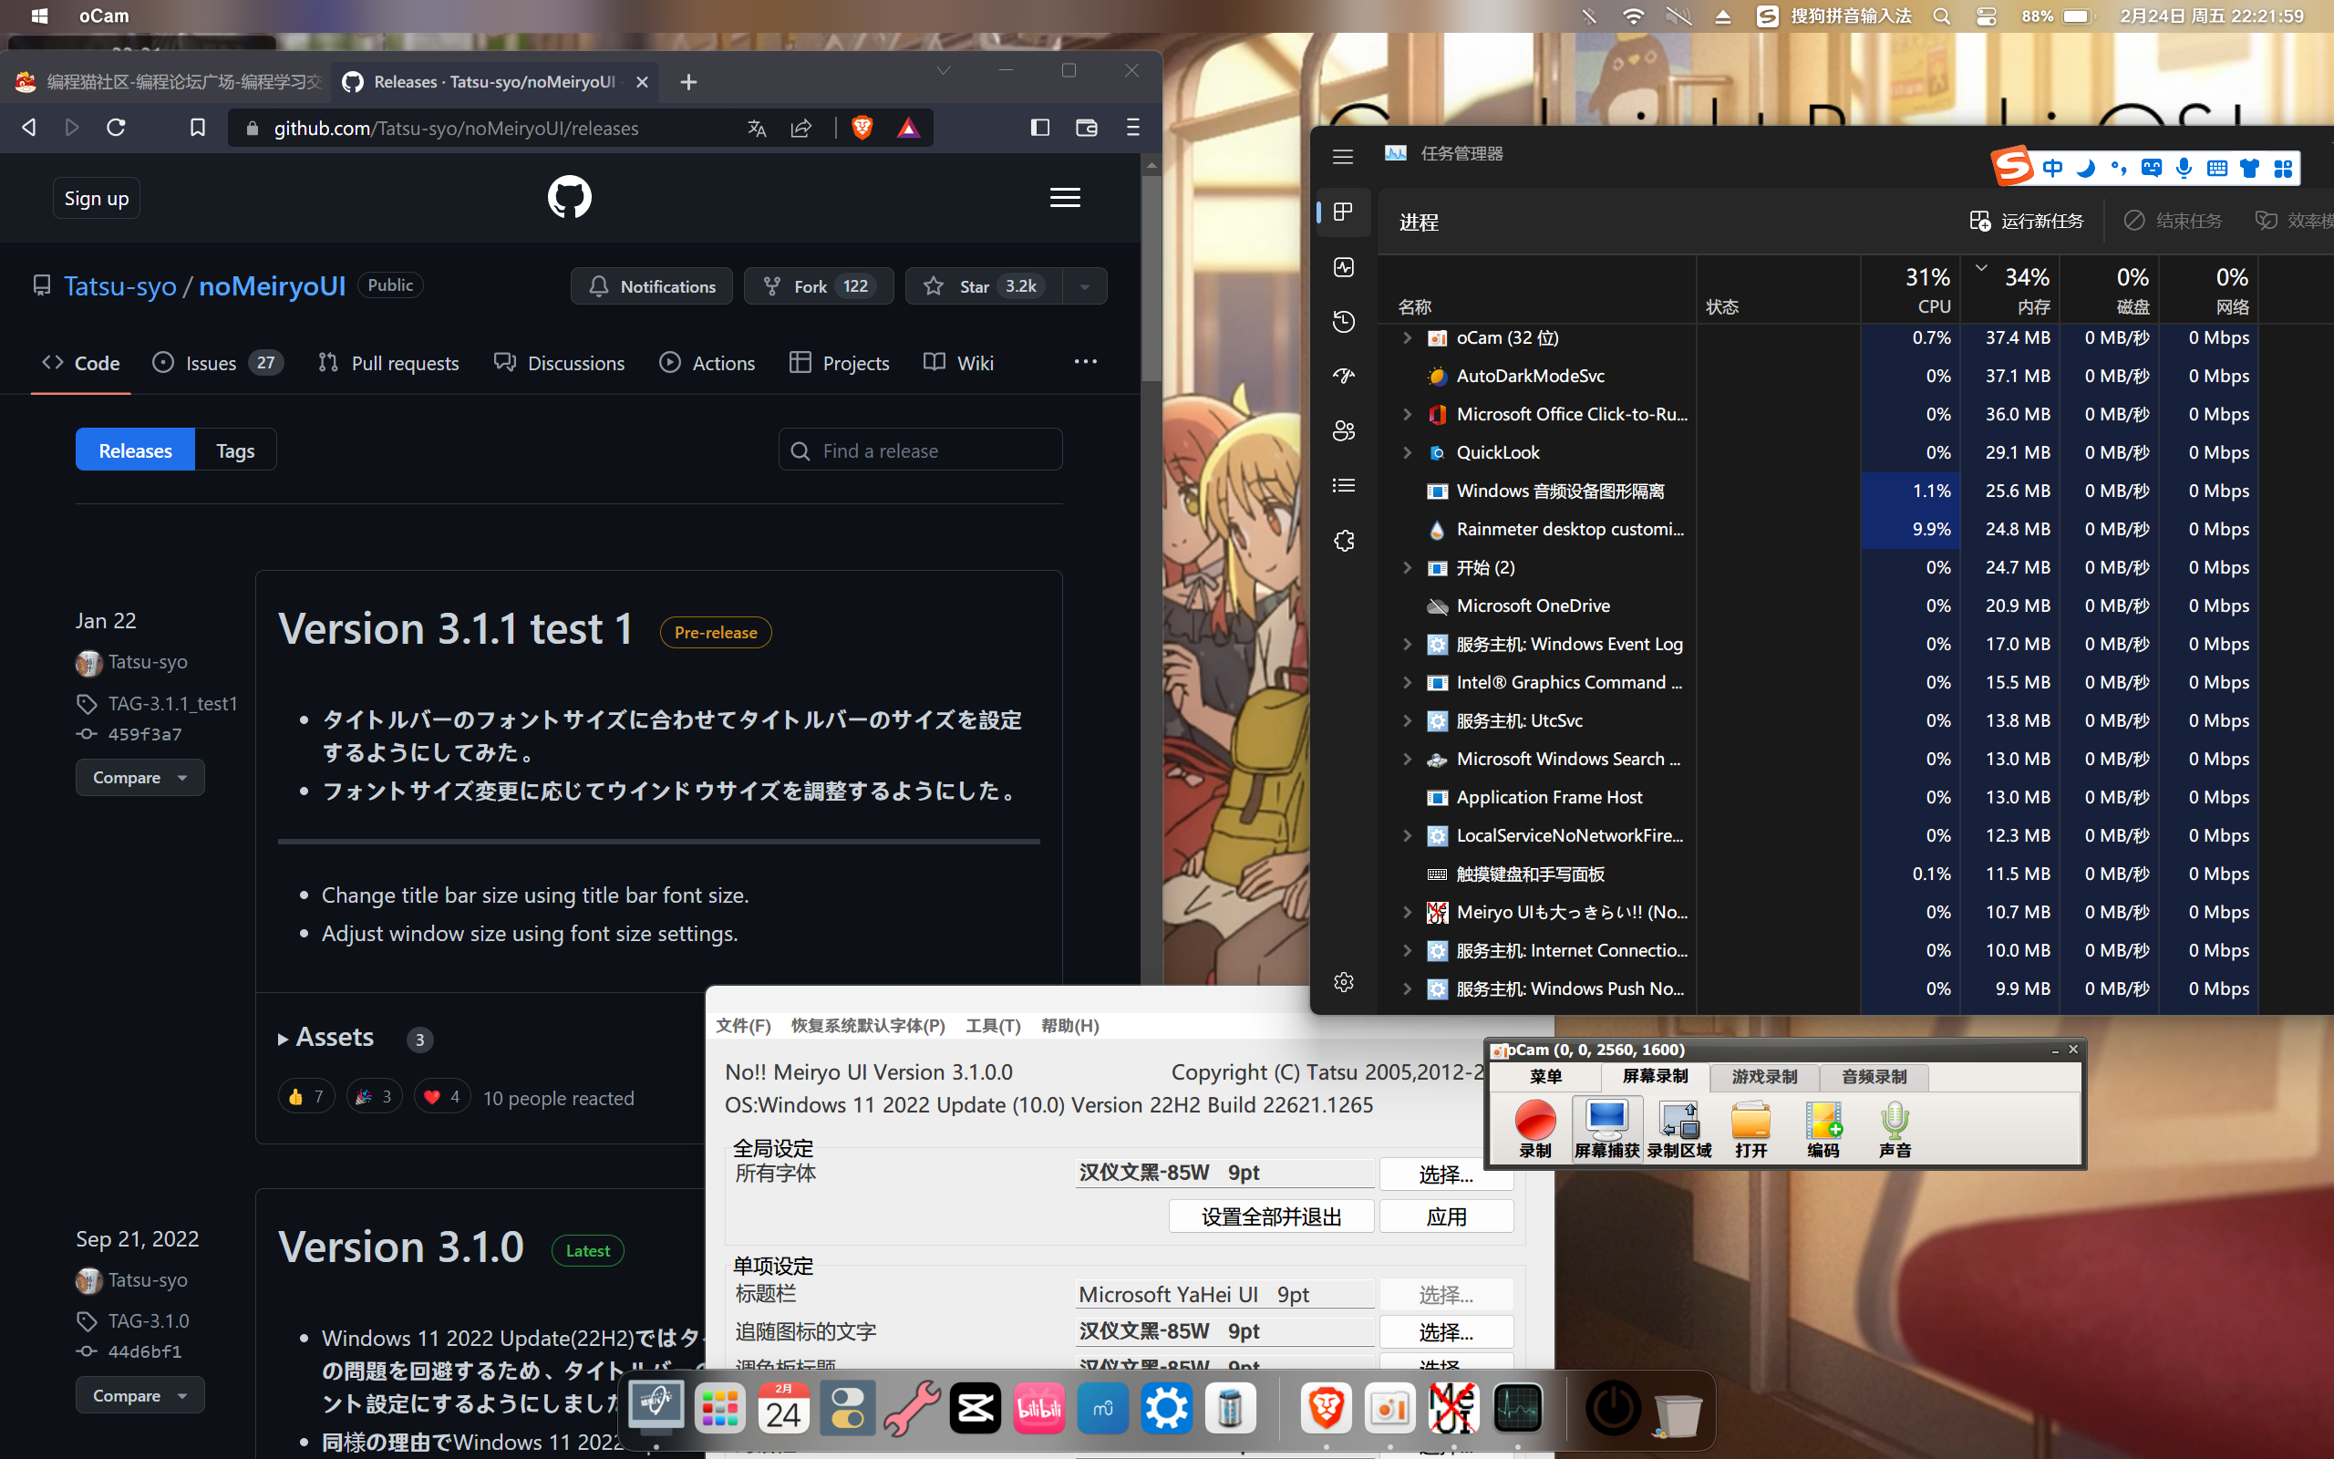Open the 编码 codec icon in oCam
Screen dimensions: 2334x1459
click(1823, 1128)
